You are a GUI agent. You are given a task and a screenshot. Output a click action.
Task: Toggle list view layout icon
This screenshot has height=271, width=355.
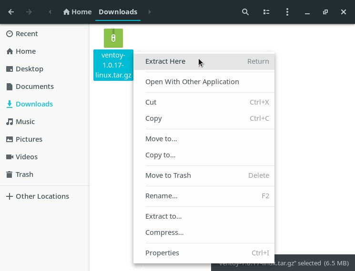[x=266, y=12]
